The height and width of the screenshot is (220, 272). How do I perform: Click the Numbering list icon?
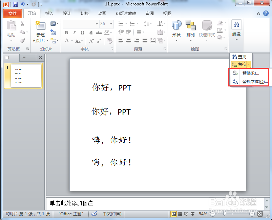pyautogui.click(x=132, y=24)
